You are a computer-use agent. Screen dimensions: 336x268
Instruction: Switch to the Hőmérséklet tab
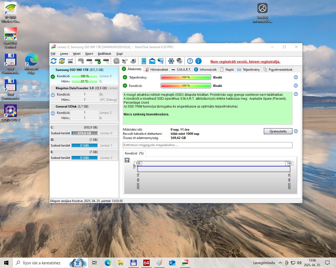(156, 69)
